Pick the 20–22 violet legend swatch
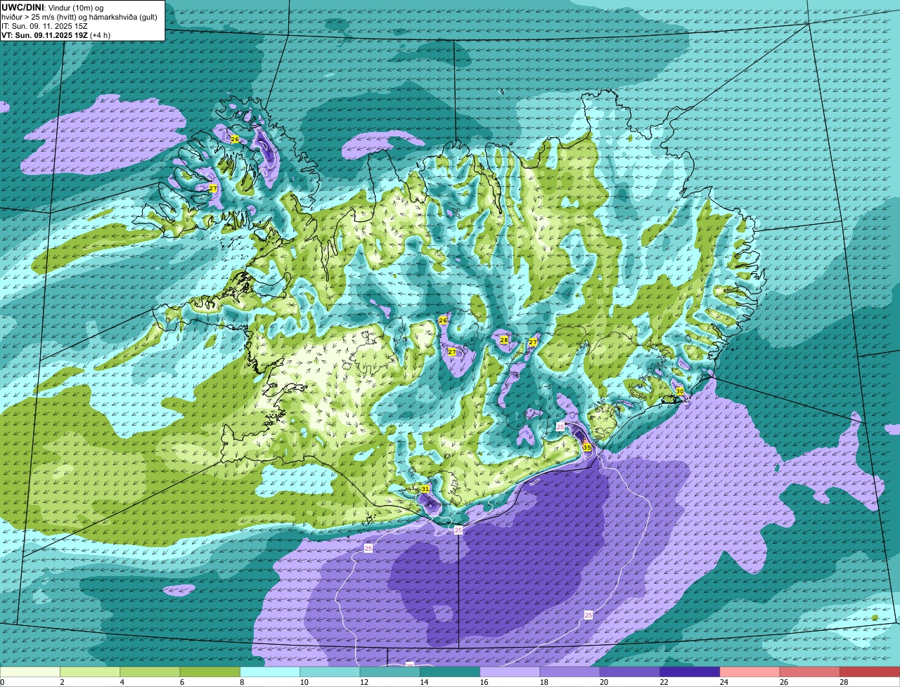This screenshot has width=900, height=687. (630, 672)
